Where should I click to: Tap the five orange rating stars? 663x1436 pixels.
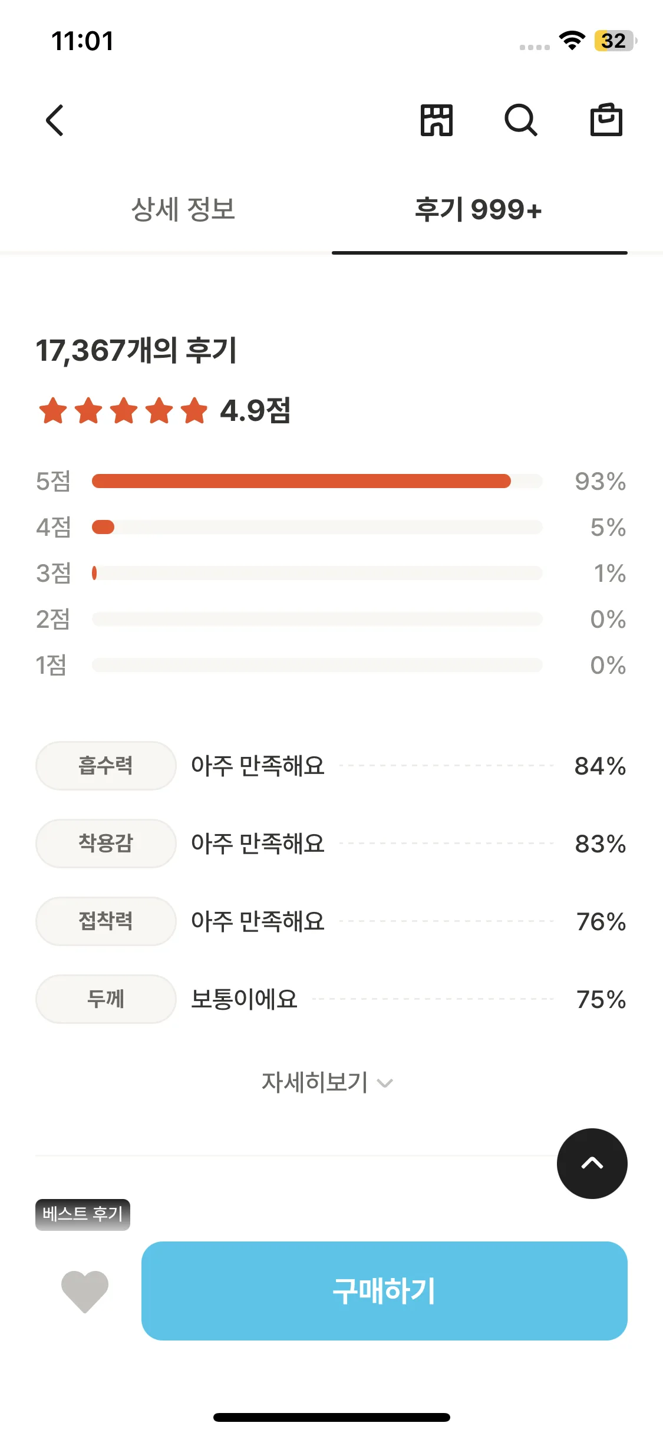123,411
